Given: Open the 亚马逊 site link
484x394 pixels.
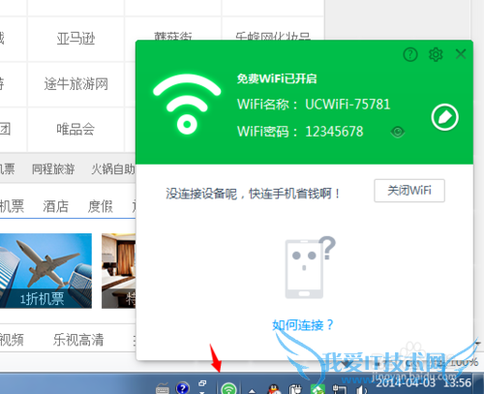Looking at the screenshot, I should coord(76,39).
